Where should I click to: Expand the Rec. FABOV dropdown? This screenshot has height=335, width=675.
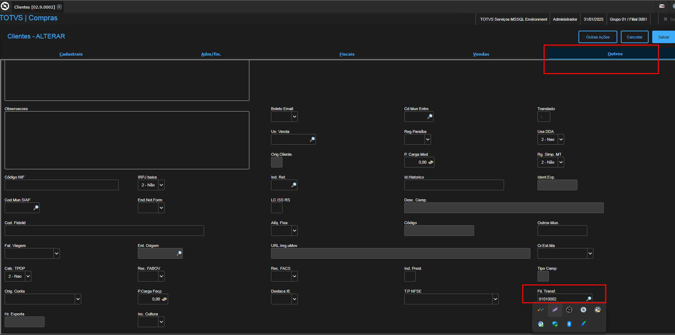click(161, 276)
